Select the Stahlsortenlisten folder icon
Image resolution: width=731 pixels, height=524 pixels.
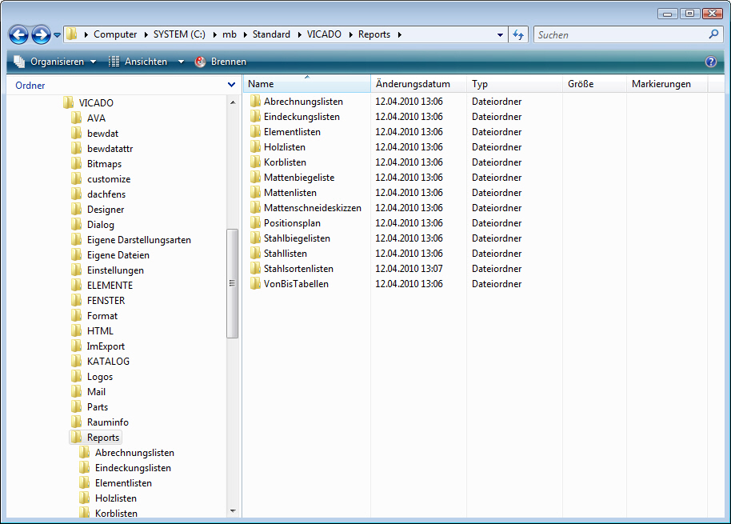(255, 269)
